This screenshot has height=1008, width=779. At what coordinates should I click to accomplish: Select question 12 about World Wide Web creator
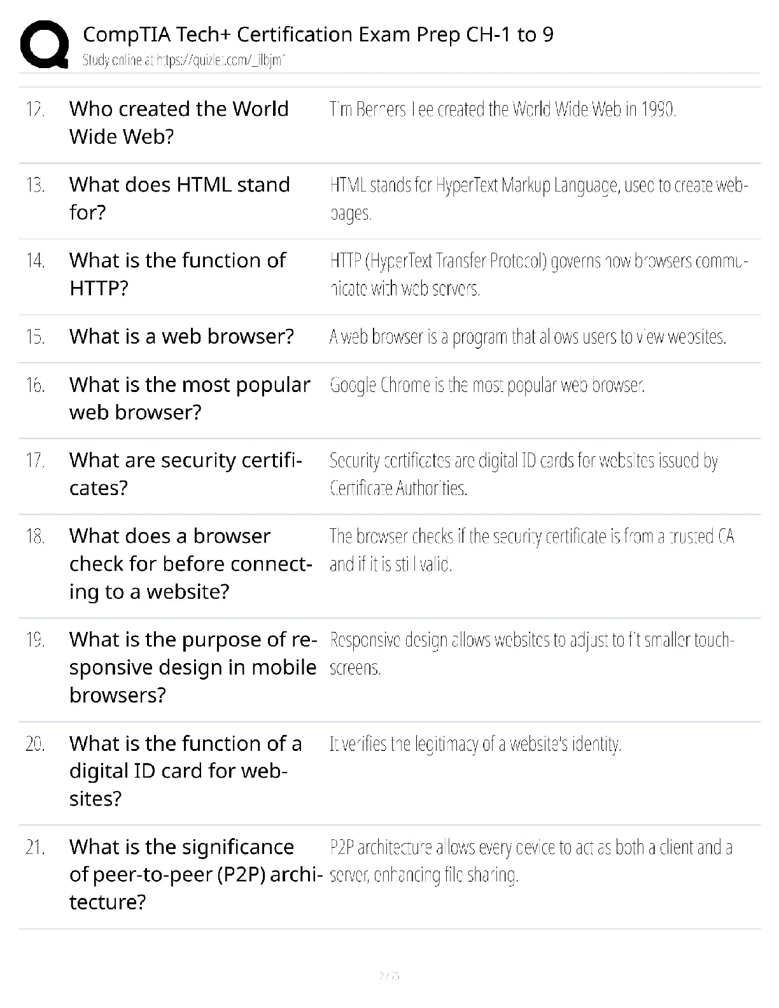(x=179, y=122)
